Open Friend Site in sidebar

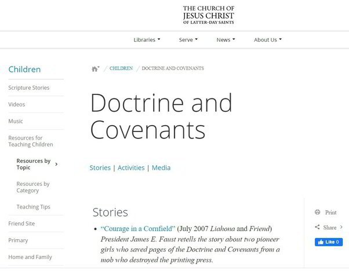(x=21, y=224)
